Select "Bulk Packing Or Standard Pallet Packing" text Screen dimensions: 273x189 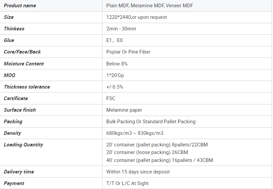[x=151, y=122]
